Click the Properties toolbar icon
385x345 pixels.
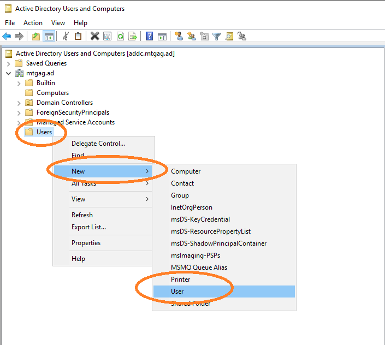pyautogui.click(x=107, y=37)
